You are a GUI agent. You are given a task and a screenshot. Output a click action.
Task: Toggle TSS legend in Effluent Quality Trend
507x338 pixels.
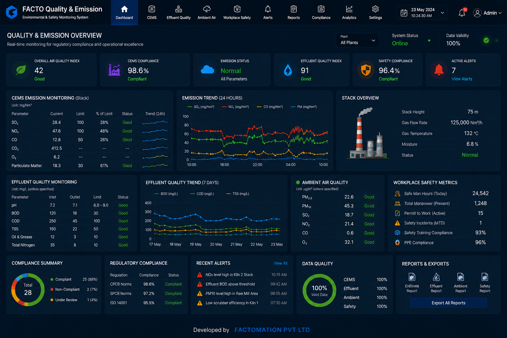point(238,194)
